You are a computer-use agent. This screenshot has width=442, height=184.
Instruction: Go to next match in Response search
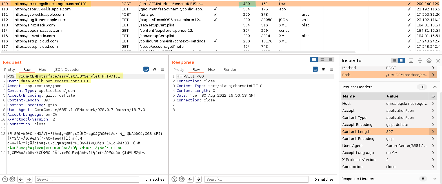pyautogui.click(x=198, y=179)
